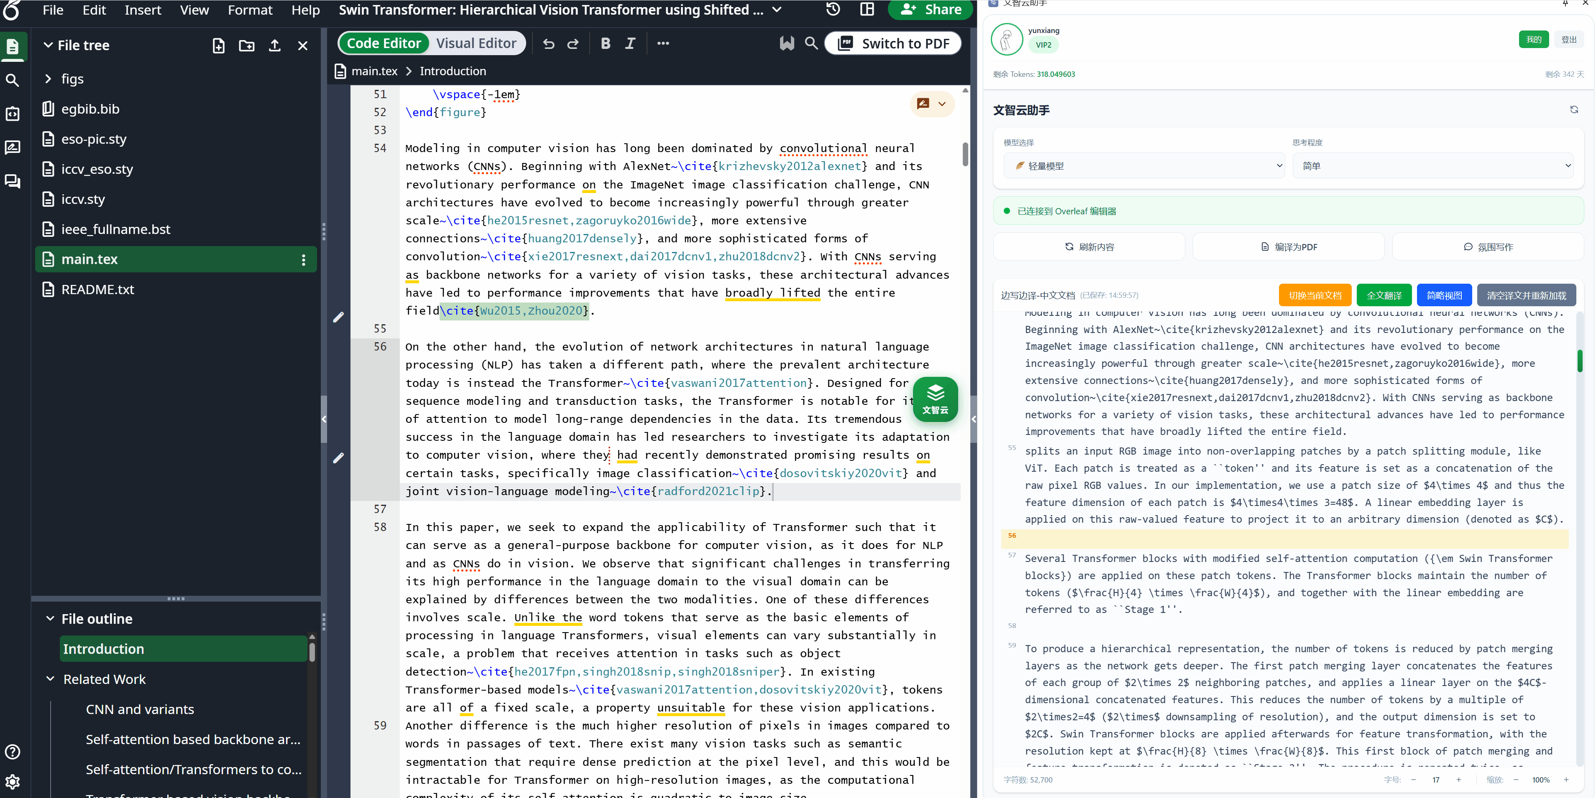Open the project search icon in left sidebar

click(x=13, y=80)
